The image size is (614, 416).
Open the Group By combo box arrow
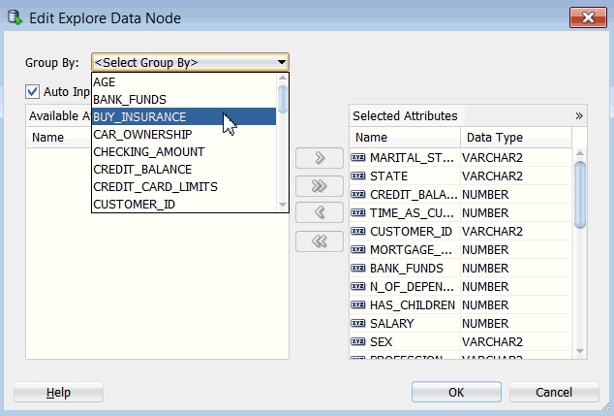pos(281,63)
